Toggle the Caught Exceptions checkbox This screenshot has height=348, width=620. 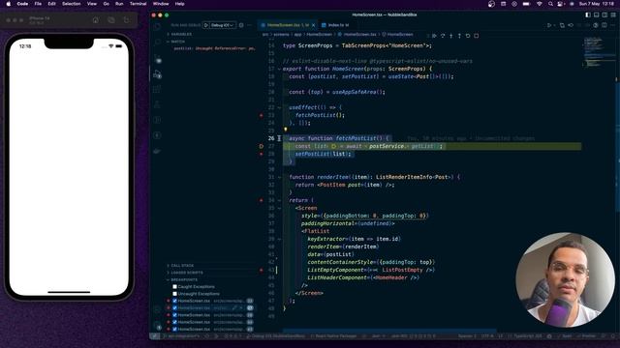click(174, 287)
